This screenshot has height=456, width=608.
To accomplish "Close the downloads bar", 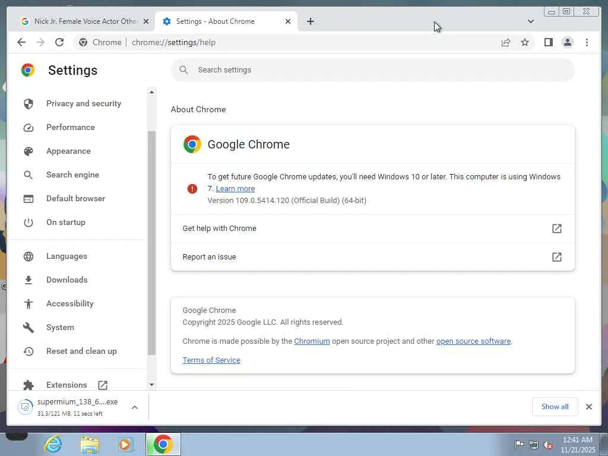I will [588, 406].
